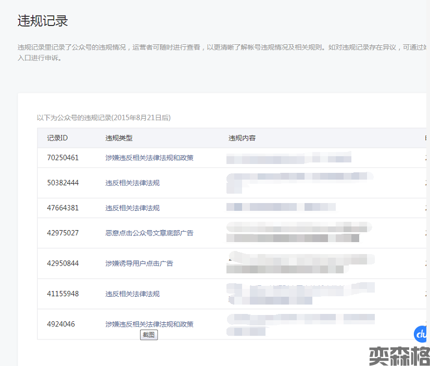
Task: Open violation type link for record 41155948
Action: (x=132, y=294)
